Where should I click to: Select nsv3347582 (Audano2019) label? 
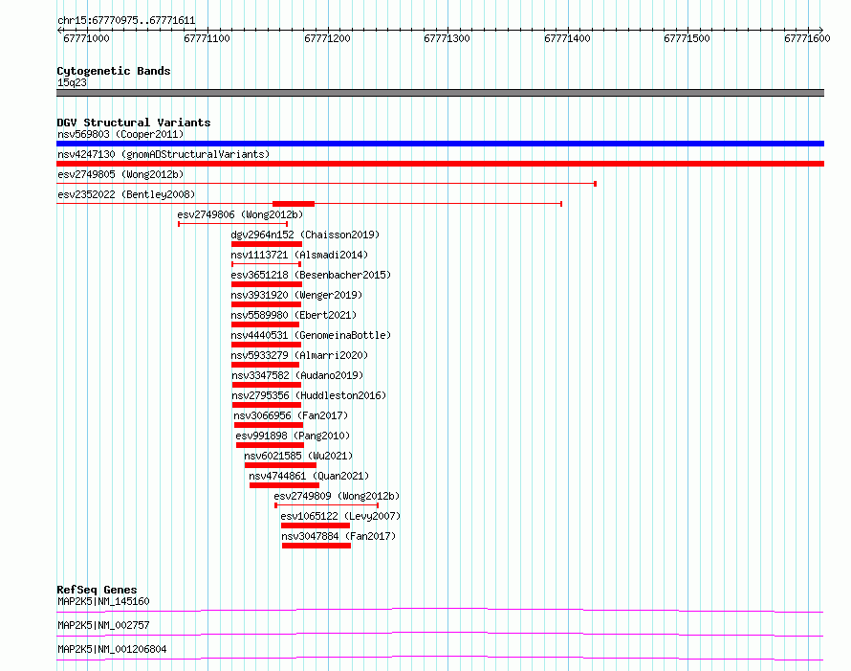tap(297, 375)
